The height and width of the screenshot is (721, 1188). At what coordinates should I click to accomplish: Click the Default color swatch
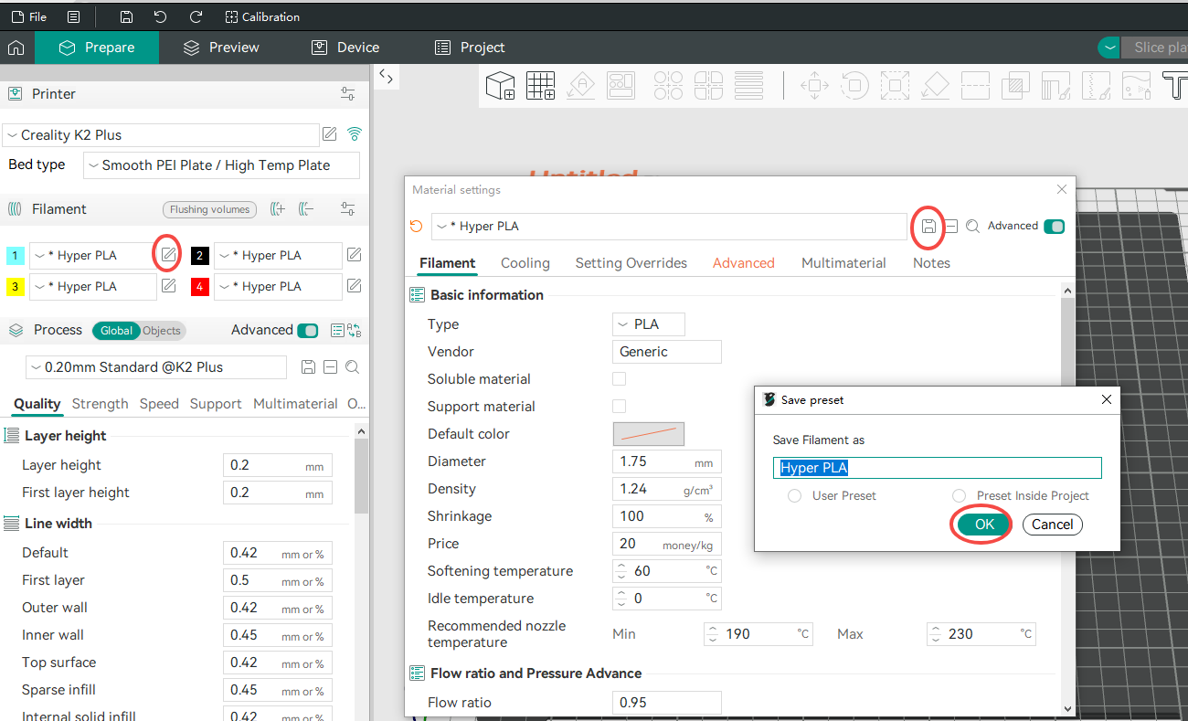648,434
